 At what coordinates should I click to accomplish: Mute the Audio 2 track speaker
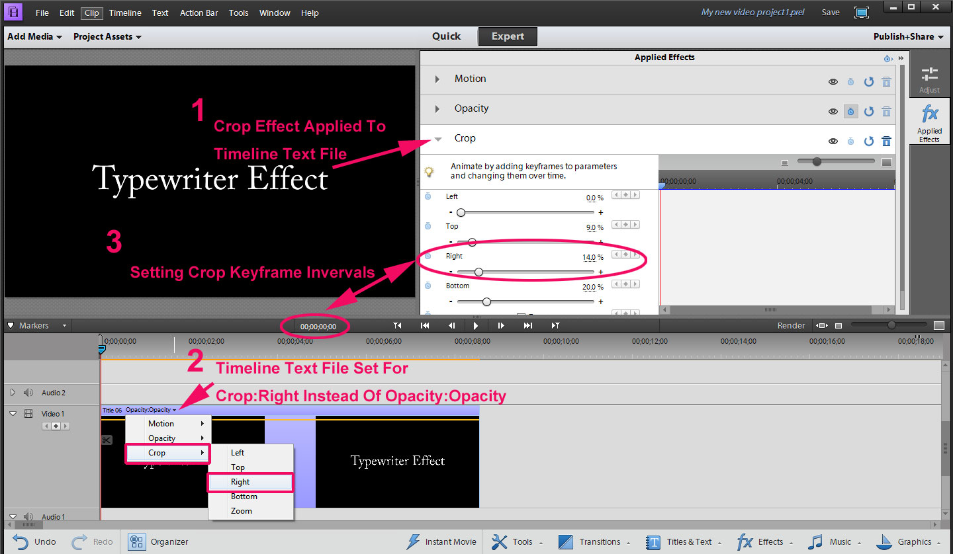(x=28, y=393)
